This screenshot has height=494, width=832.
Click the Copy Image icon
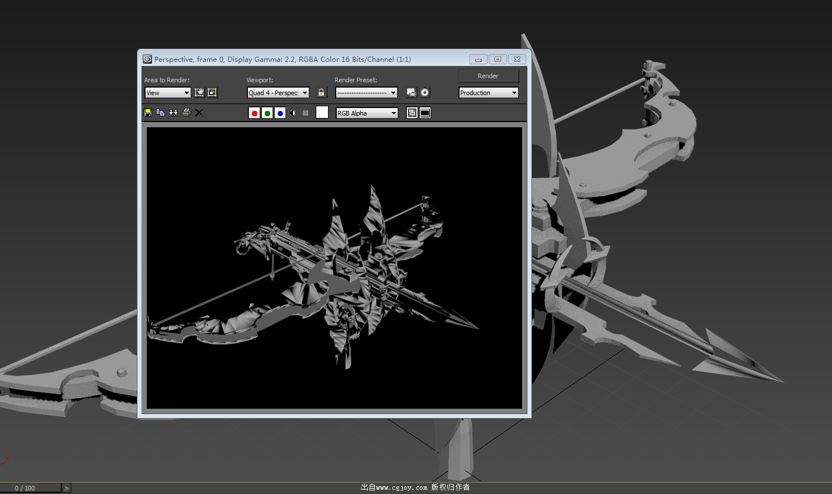(161, 113)
